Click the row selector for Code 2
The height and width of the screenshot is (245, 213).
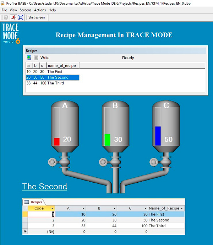coord(25,220)
